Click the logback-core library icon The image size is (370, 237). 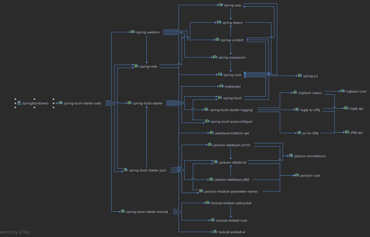point(342,91)
